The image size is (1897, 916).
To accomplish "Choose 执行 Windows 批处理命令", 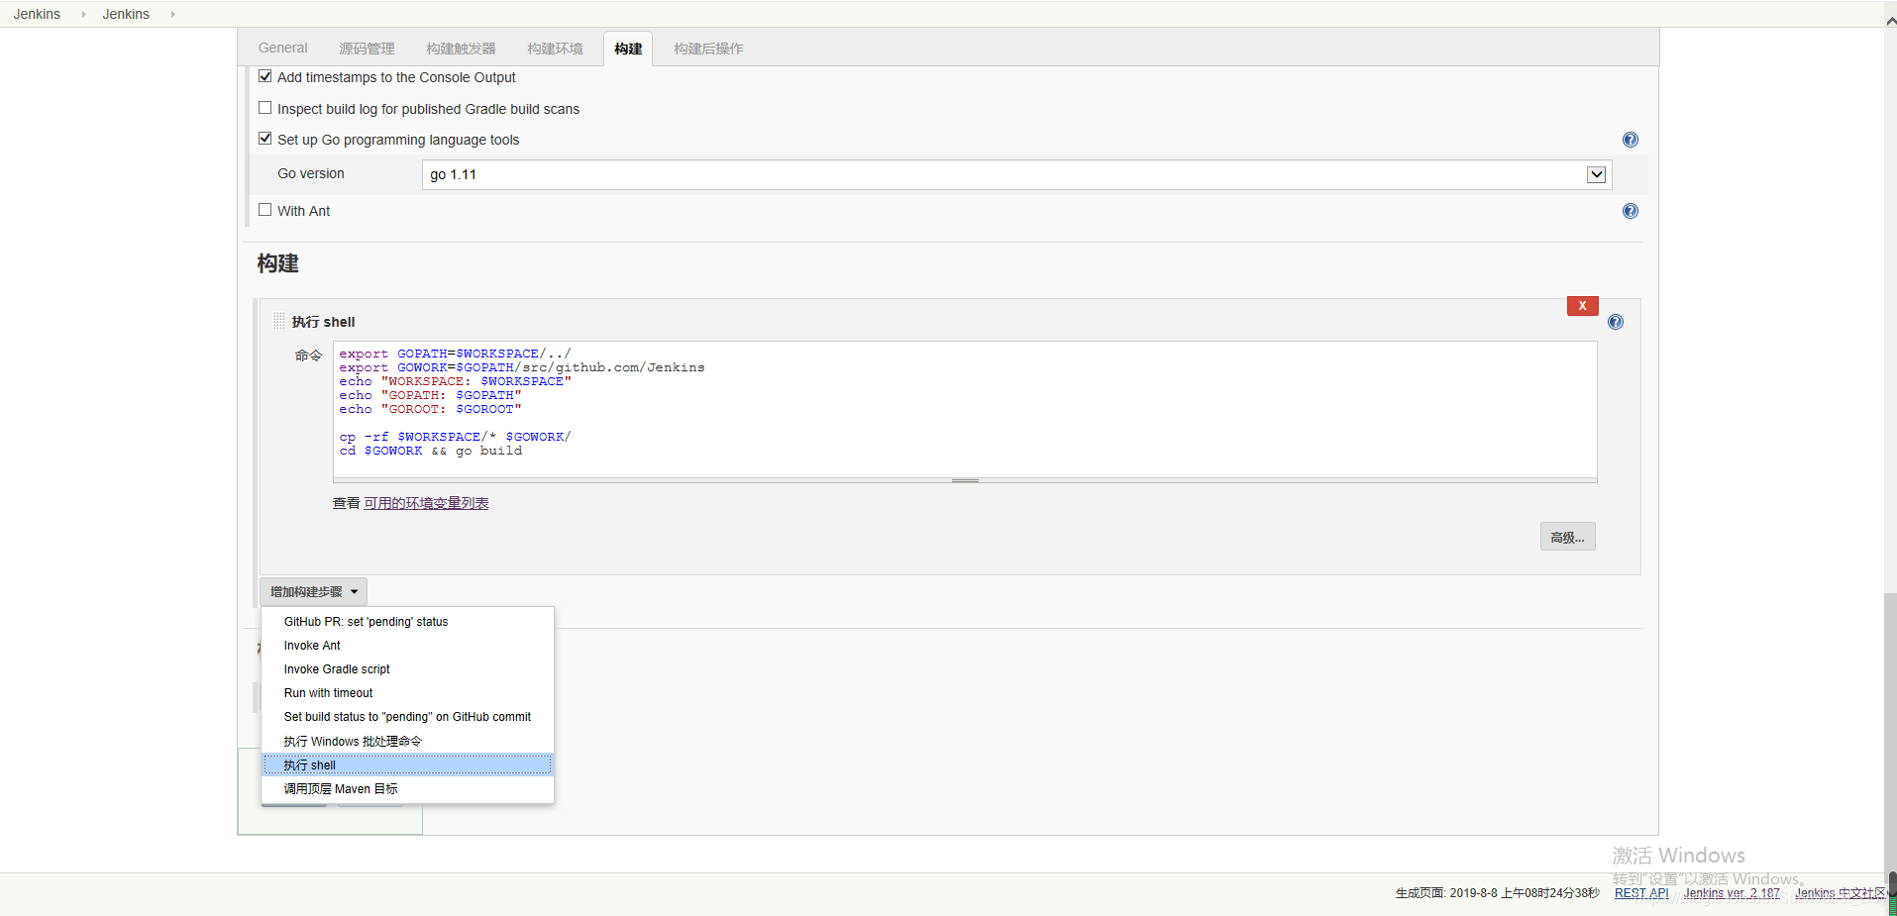I will pos(407,741).
